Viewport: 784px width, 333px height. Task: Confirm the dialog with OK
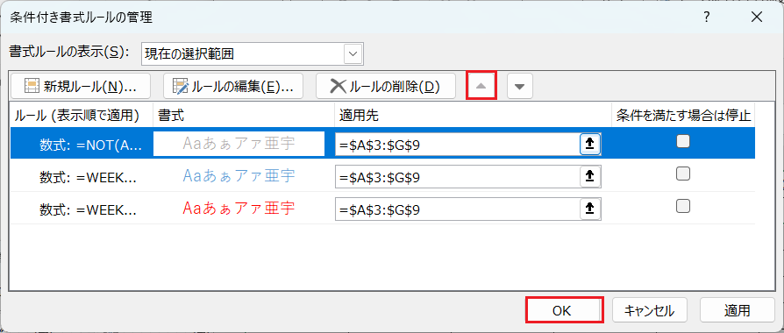coord(565,310)
